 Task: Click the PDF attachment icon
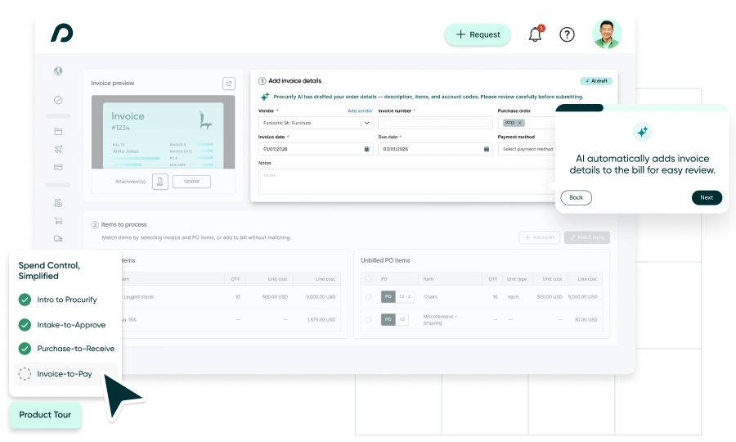pyautogui.click(x=160, y=182)
